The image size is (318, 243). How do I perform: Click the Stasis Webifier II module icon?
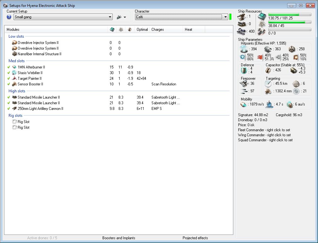tap(14, 73)
